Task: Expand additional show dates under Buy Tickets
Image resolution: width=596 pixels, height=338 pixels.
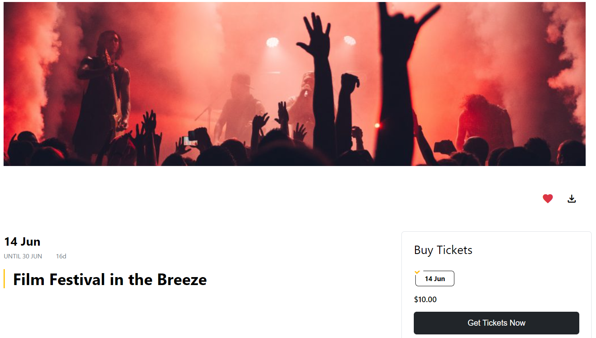Action: tap(434, 278)
